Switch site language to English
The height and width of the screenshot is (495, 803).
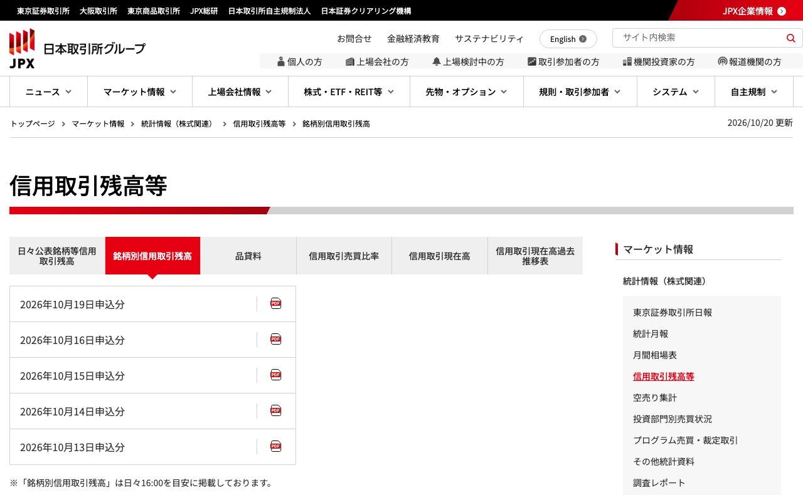[568, 39]
